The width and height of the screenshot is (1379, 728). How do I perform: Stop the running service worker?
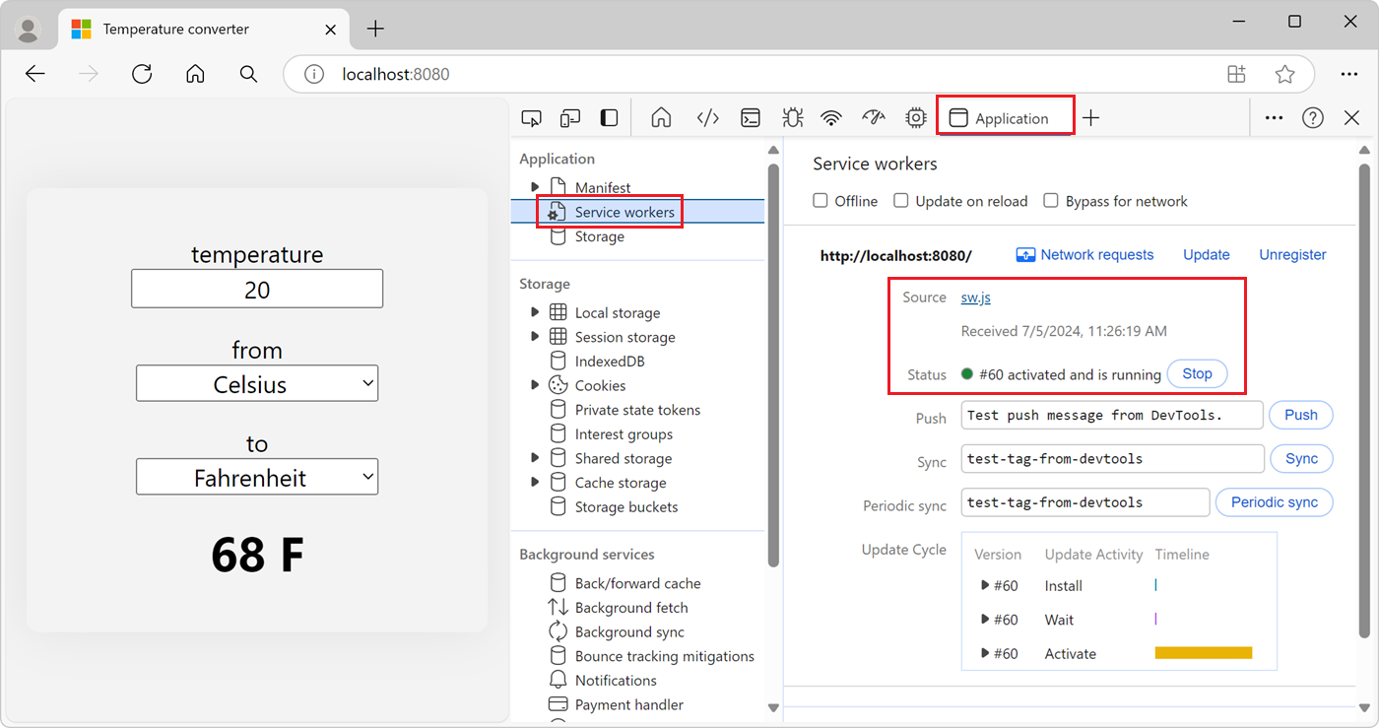click(x=1197, y=374)
